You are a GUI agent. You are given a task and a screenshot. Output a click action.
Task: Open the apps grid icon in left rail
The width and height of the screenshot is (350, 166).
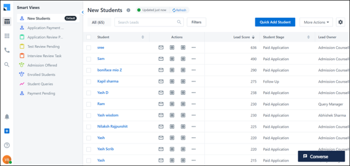(x=7, y=36)
